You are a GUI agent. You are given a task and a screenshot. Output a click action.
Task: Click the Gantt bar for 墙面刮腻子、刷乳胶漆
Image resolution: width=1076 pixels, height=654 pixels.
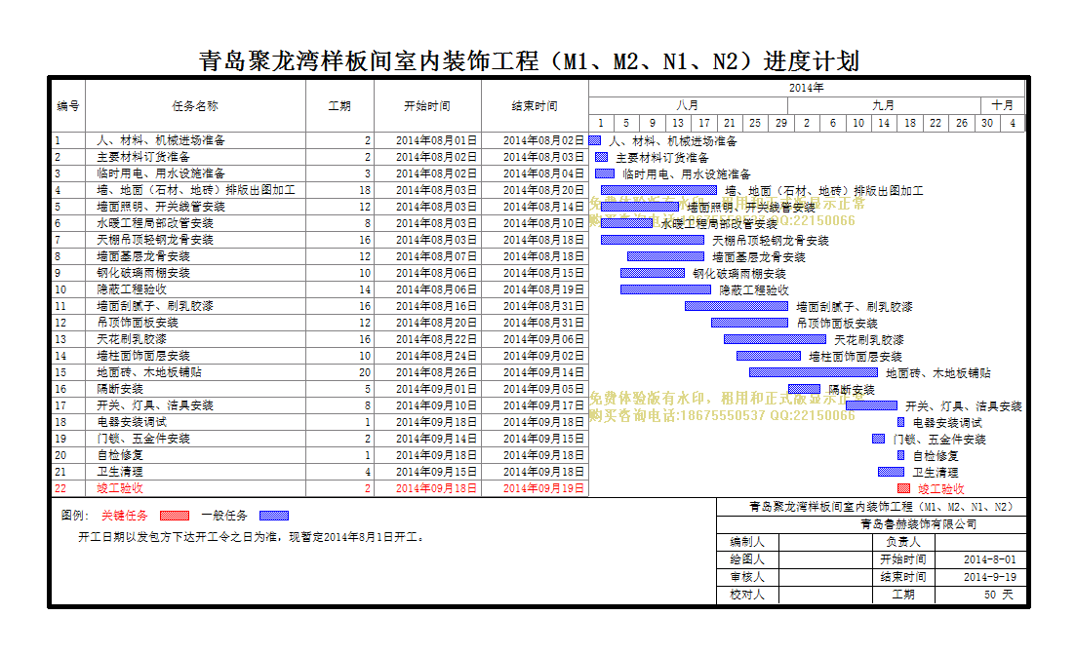pyautogui.click(x=737, y=306)
